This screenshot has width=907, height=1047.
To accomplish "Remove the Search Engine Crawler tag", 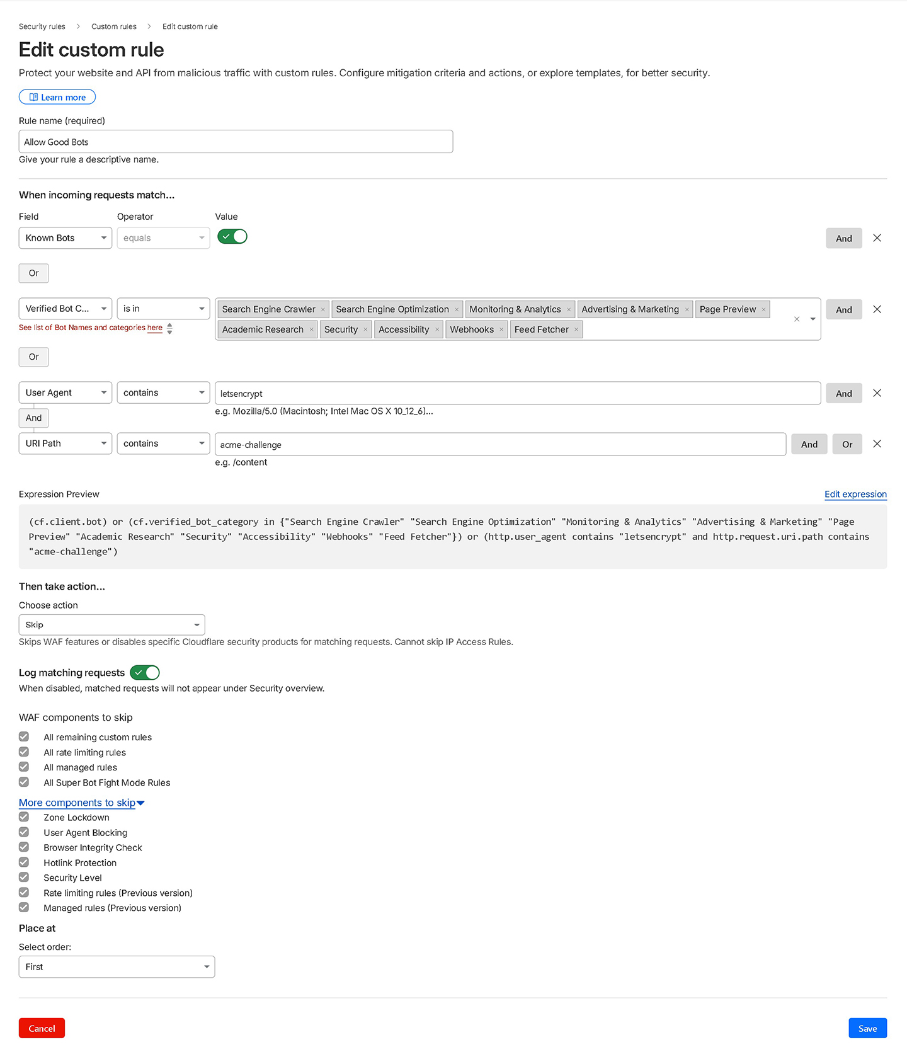I will (x=323, y=309).
